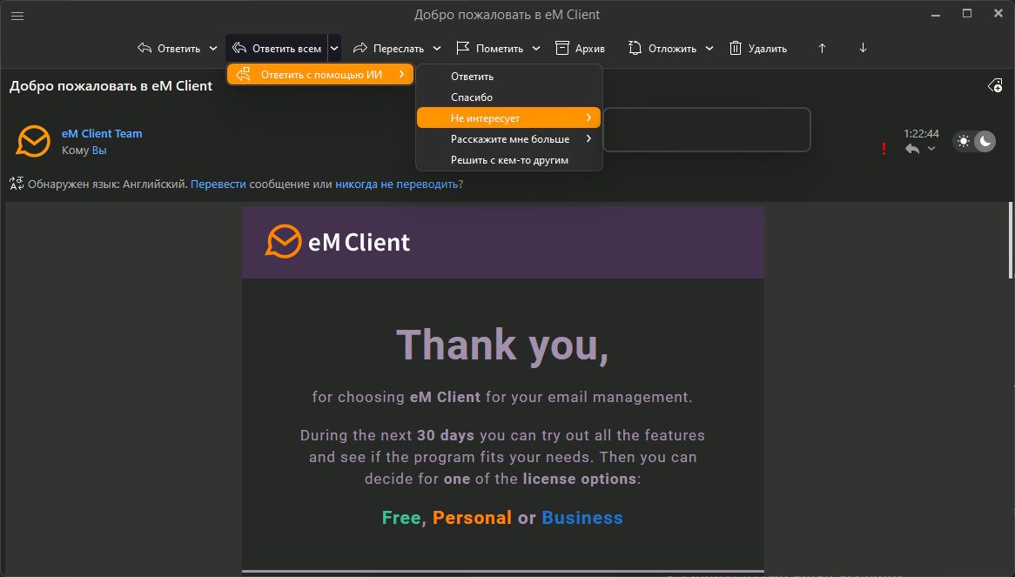
Task: Click the snooze icon for Отложить
Action: point(635,48)
